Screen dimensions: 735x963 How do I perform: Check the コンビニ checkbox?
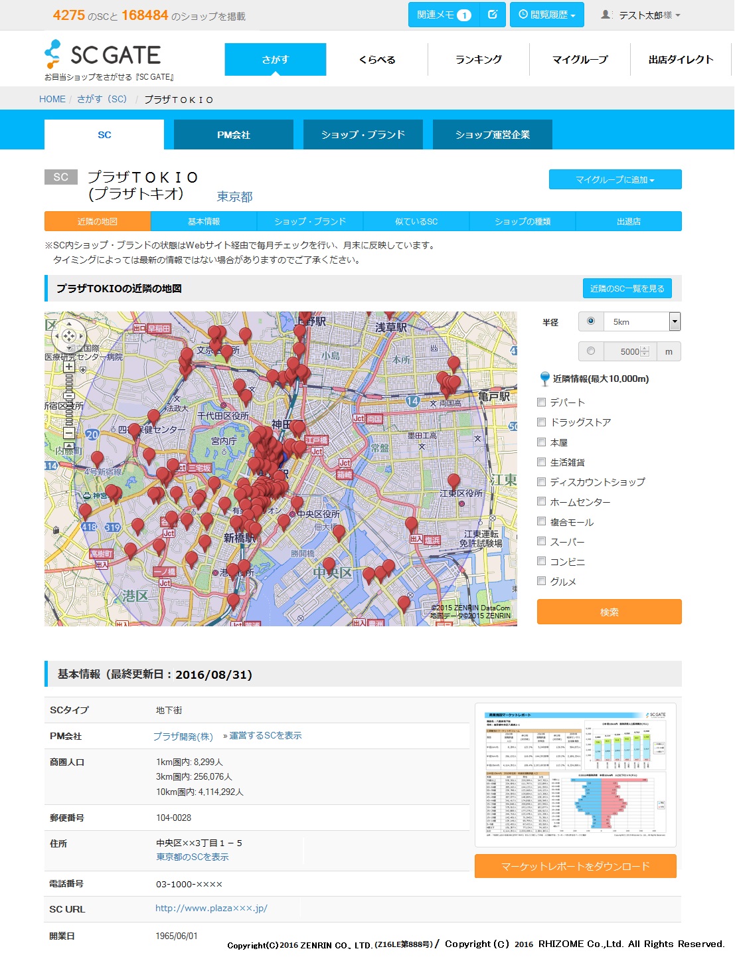point(541,561)
